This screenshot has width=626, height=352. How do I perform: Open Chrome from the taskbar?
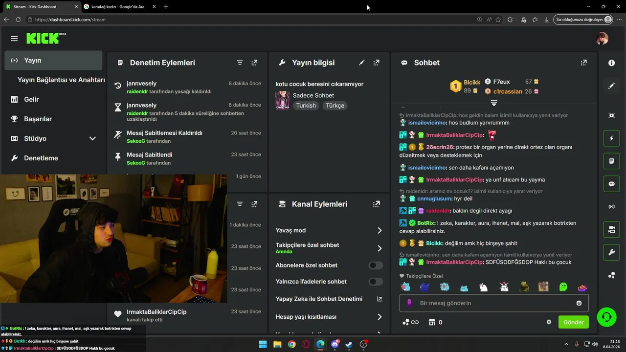coord(291,344)
